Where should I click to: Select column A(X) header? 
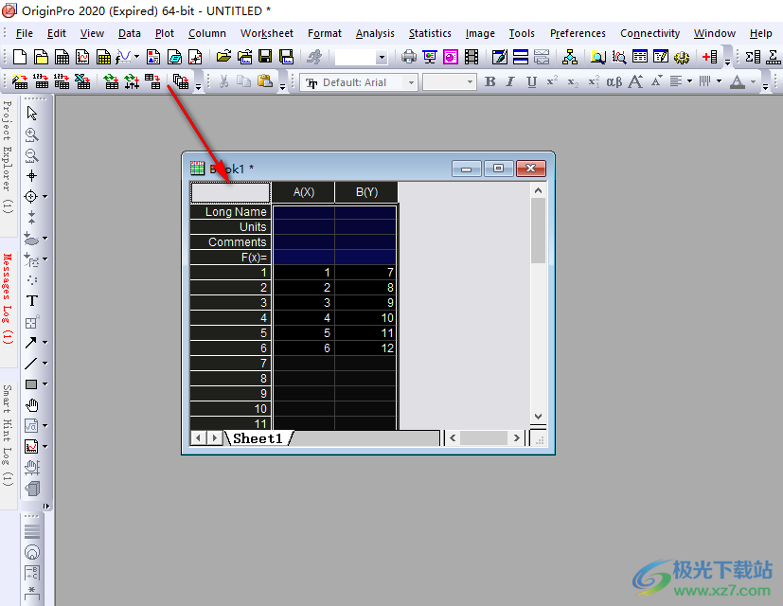click(x=304, y=192)
